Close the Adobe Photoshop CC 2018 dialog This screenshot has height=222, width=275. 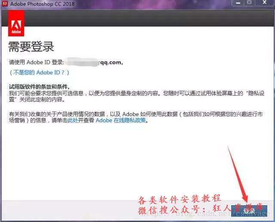point(265,3)
